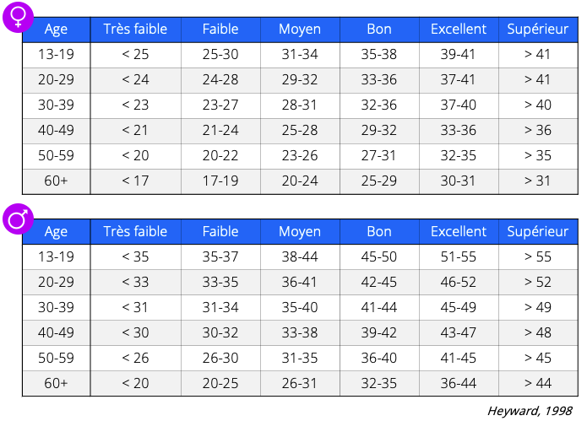The image size is (587, 421).
Task: Click the Age header in male table
Action: (x=56, y=231)
